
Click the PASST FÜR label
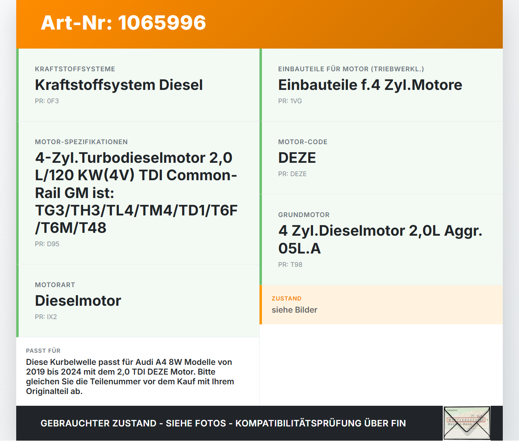tap(43, 351)
